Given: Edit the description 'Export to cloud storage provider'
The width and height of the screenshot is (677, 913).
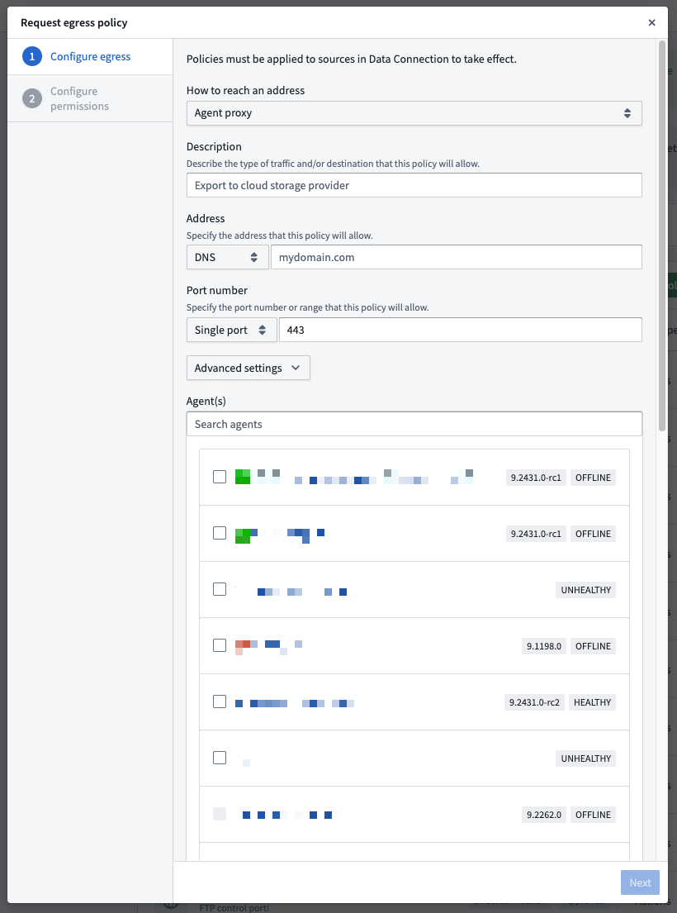Looking at the screenshot, I should (414, 184).
